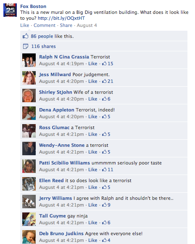Click thumbs-up count on Ralph N Gina Grassia's comment
Screen dimensions: 195x244
click(108, 64)
